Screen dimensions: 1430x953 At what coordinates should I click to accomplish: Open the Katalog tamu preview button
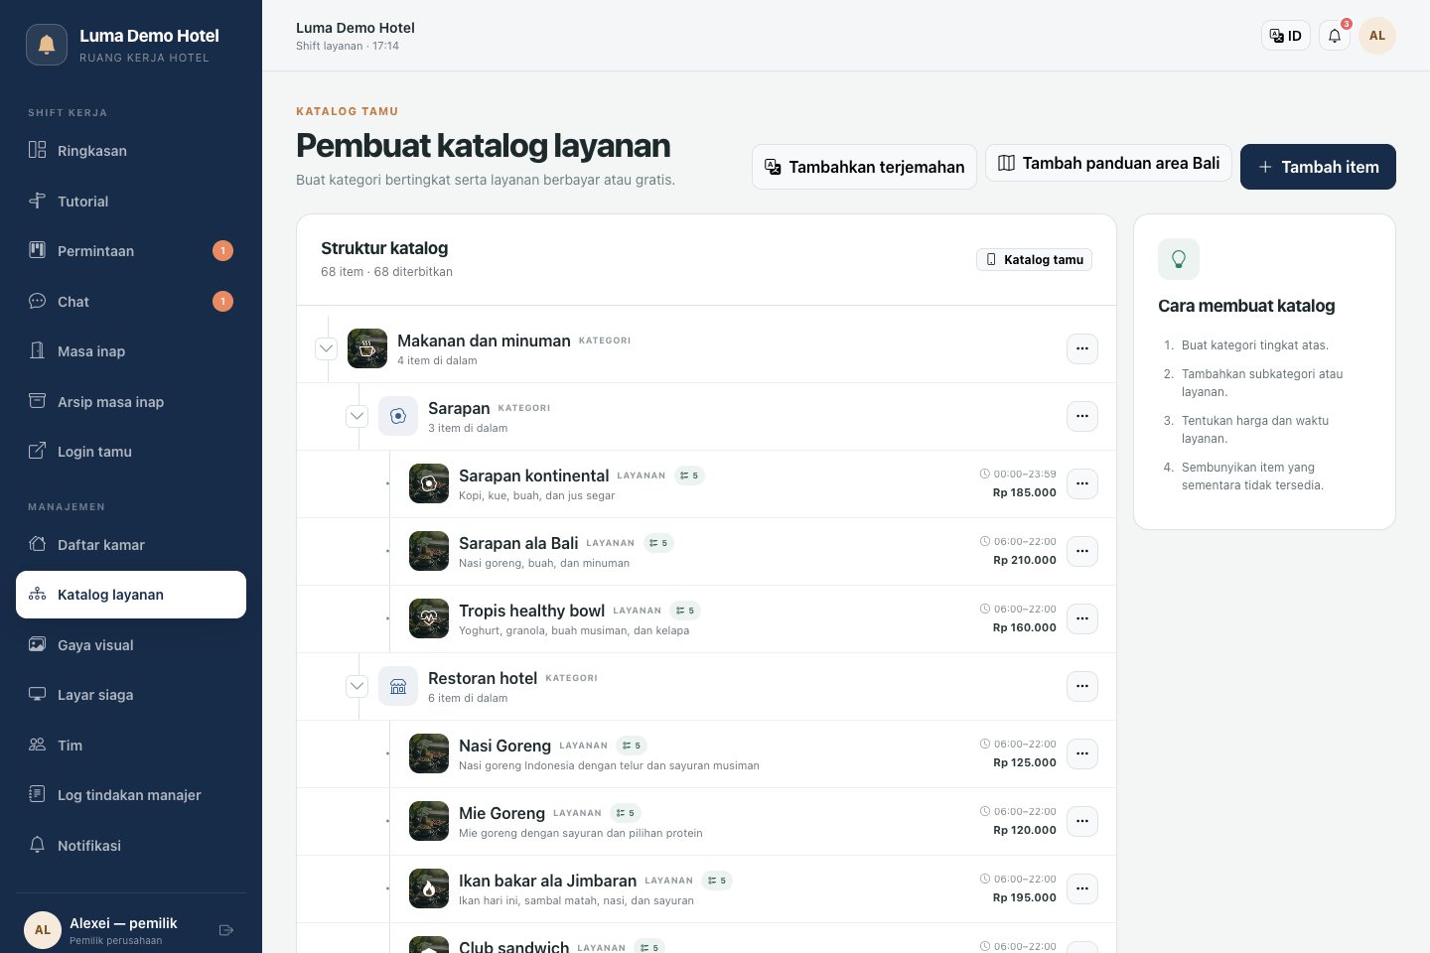1034,259
